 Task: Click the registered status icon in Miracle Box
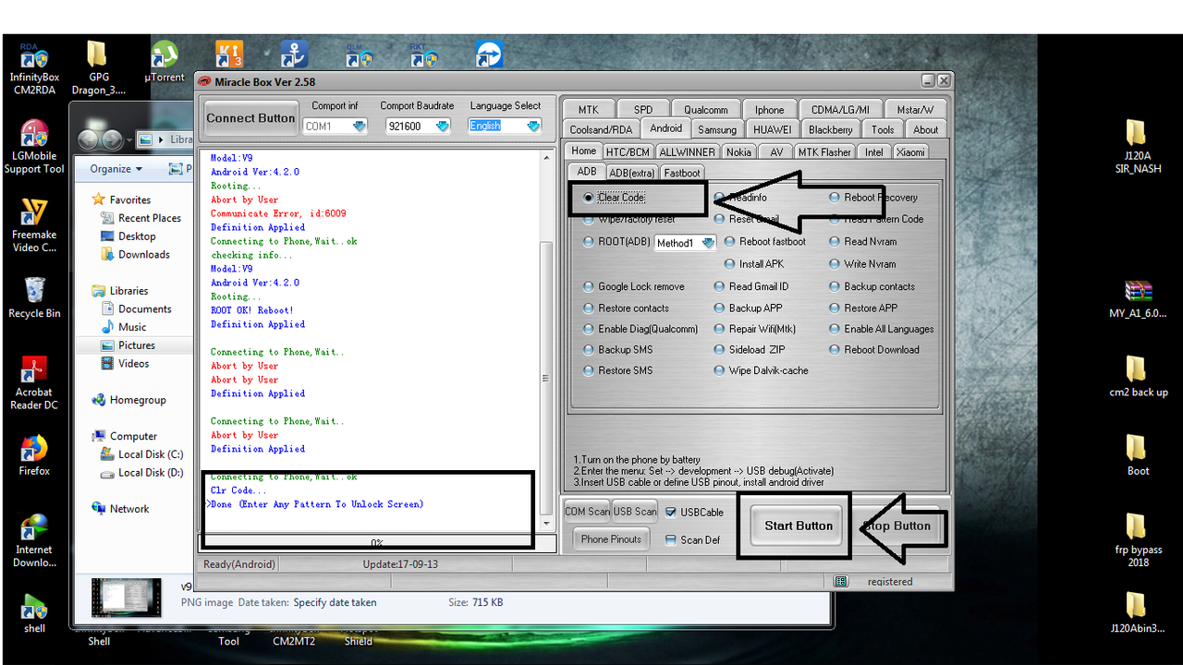(840, 582)
